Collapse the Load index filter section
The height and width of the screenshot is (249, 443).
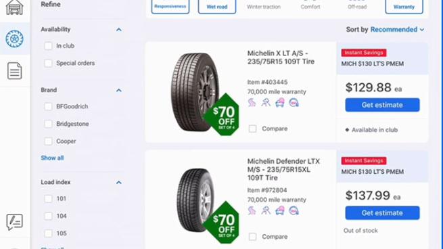click(x=119, y=182)
